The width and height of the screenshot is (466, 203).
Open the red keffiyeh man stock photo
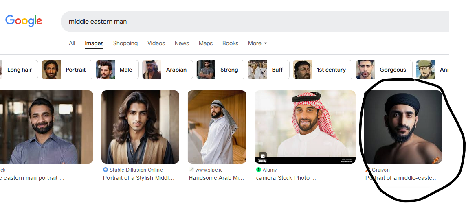(305, 127)
